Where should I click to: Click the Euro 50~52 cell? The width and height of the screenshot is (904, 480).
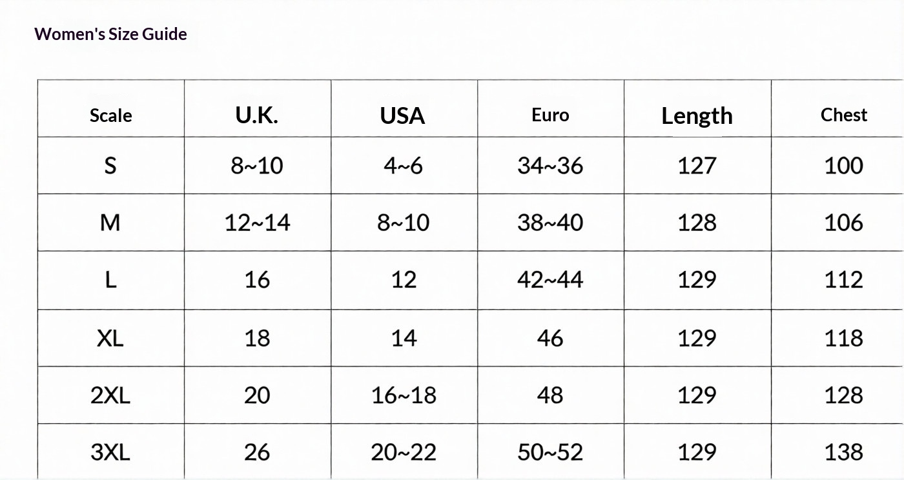coord(550,452)
